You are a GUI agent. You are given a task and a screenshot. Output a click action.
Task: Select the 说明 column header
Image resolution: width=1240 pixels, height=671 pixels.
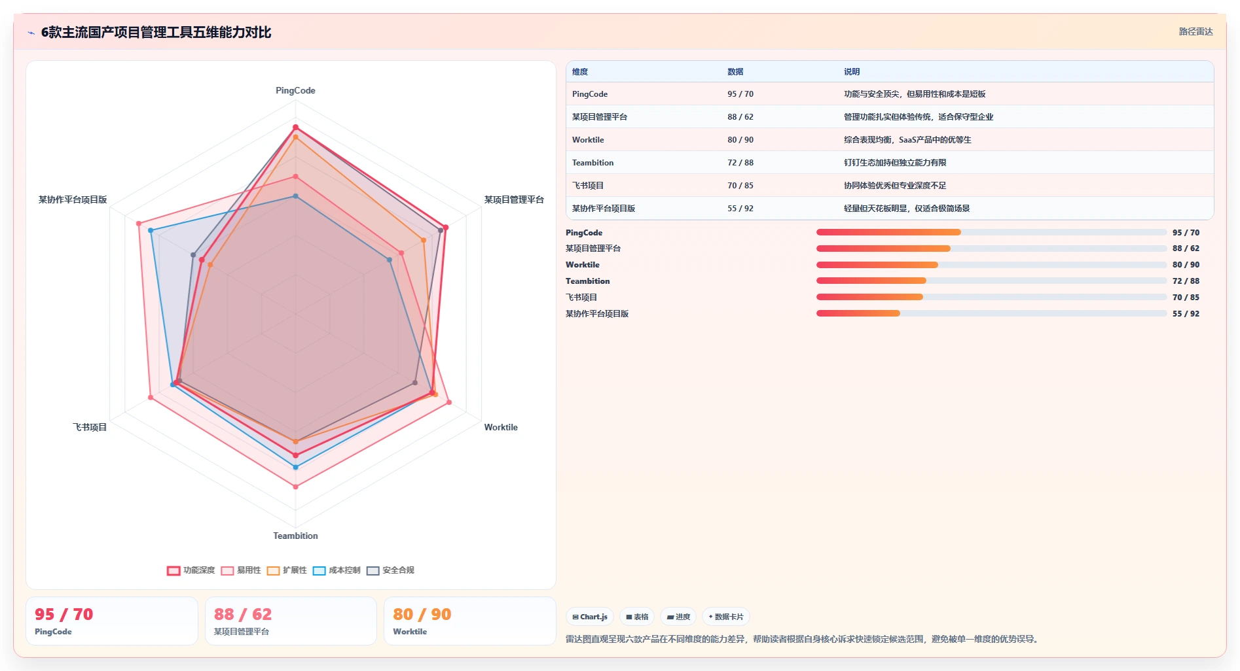[x=852, y=72]
